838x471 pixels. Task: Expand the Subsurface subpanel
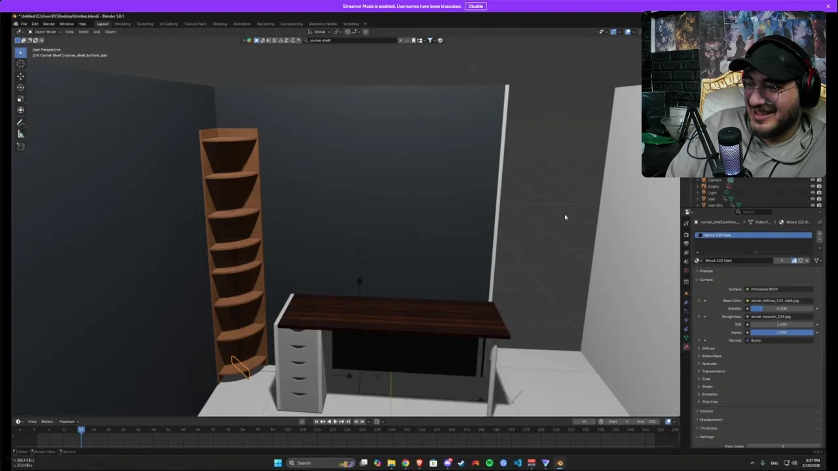(x=710, y=356)
